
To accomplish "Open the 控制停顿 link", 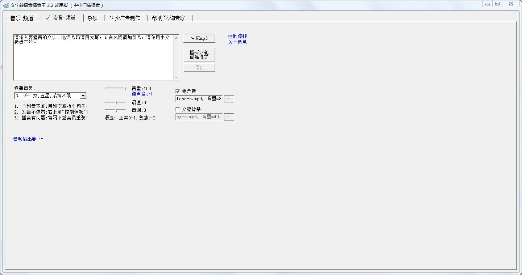I will (x=237, y=36).
